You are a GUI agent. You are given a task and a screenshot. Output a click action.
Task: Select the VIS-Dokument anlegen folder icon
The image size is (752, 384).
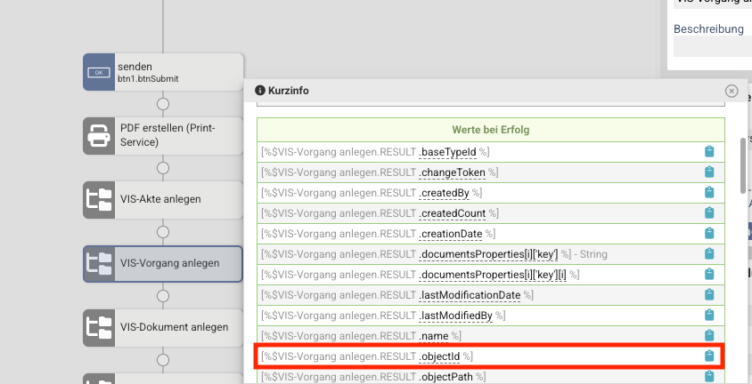click(x=99, y=328)
